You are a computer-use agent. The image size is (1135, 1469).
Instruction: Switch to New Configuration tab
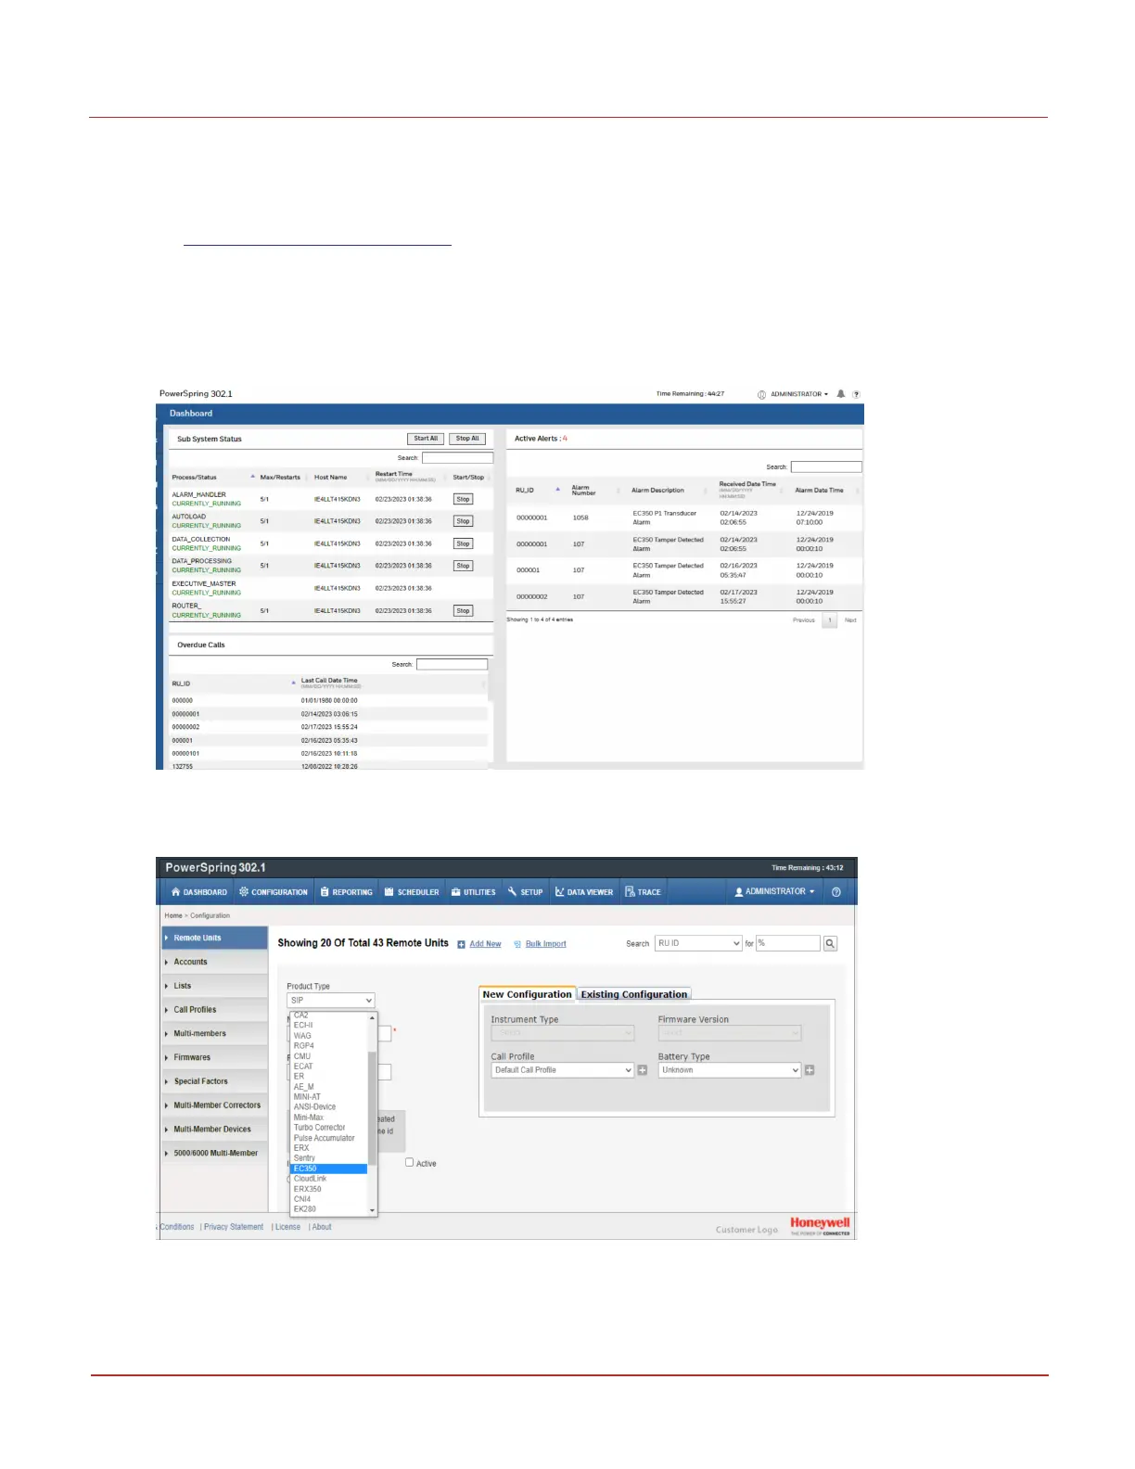point(527,994)
